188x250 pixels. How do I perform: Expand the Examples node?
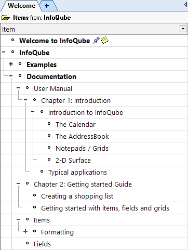coord(11,64)
